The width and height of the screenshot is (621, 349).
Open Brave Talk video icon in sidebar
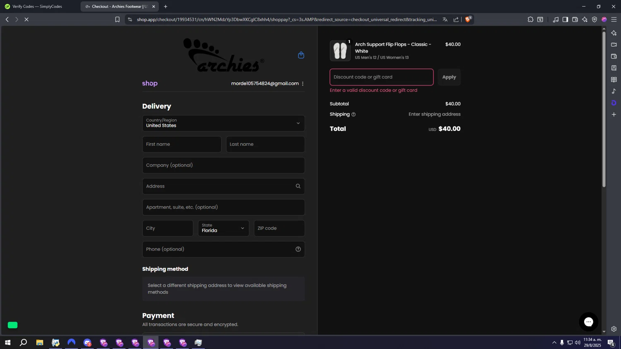click(x=614, y=45)
